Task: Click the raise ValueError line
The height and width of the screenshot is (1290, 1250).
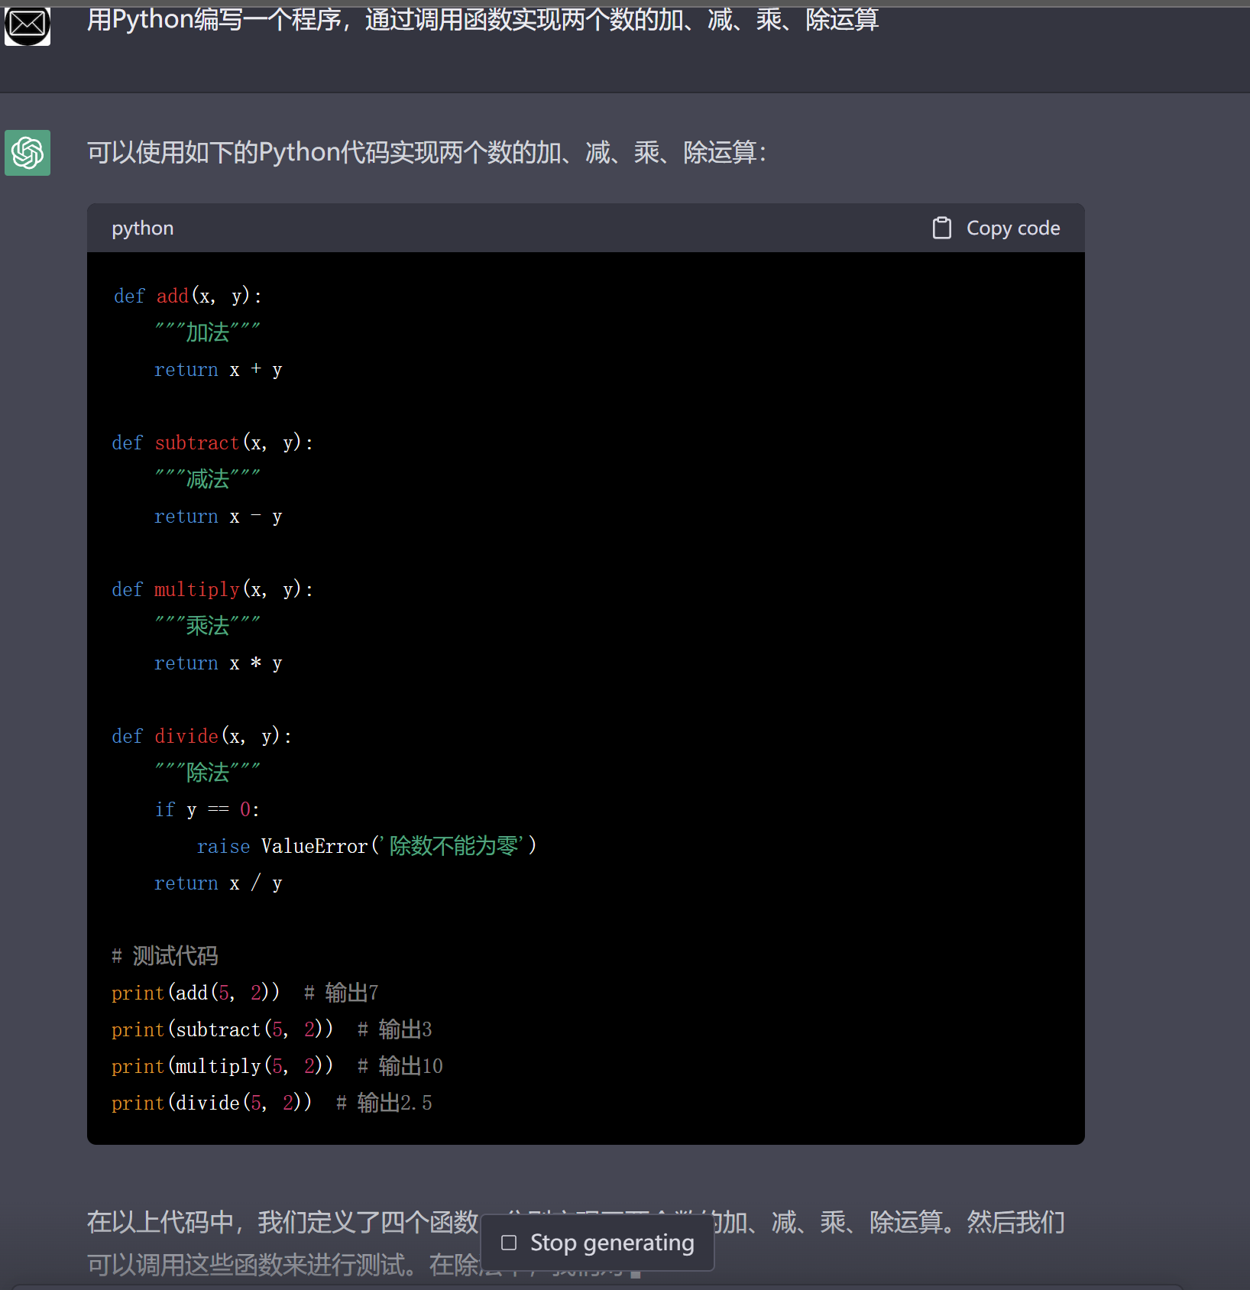Action: [367, 846]
